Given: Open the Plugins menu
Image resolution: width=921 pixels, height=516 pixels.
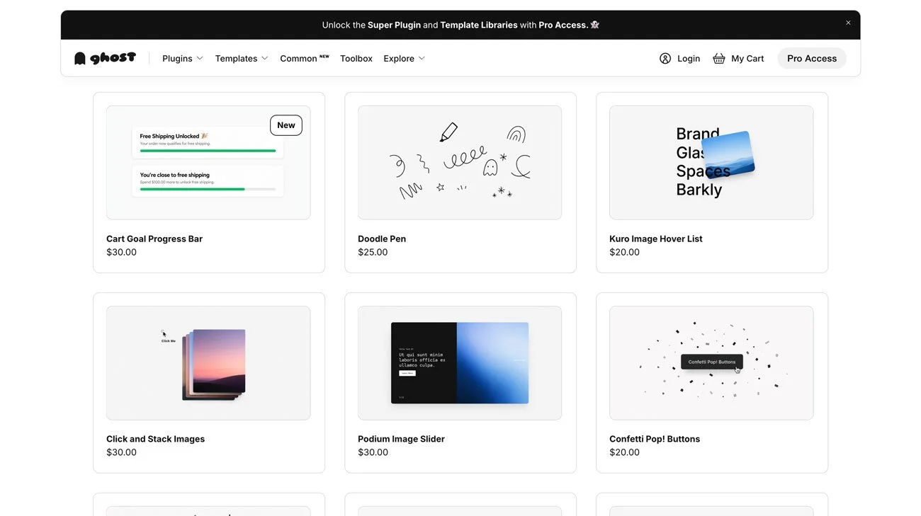Looking at the screenshot, I should [x=183, y=59].
